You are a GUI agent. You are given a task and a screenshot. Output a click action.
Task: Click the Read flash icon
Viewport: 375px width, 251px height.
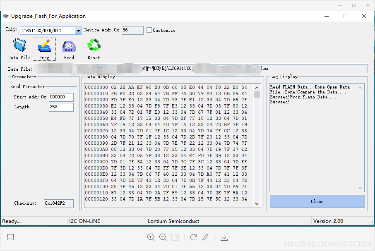pyautogui.click(x=69, y=46)
